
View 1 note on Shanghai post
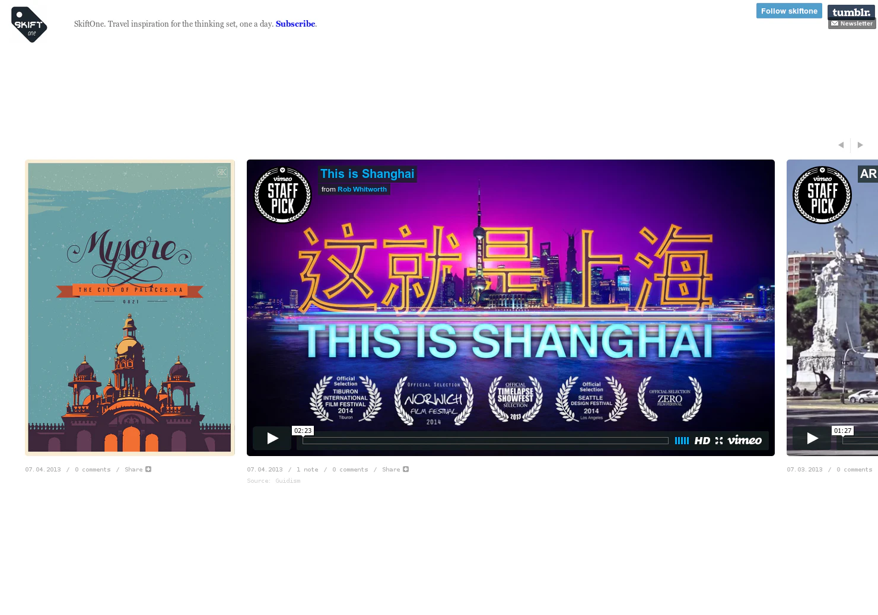[307, 470]
